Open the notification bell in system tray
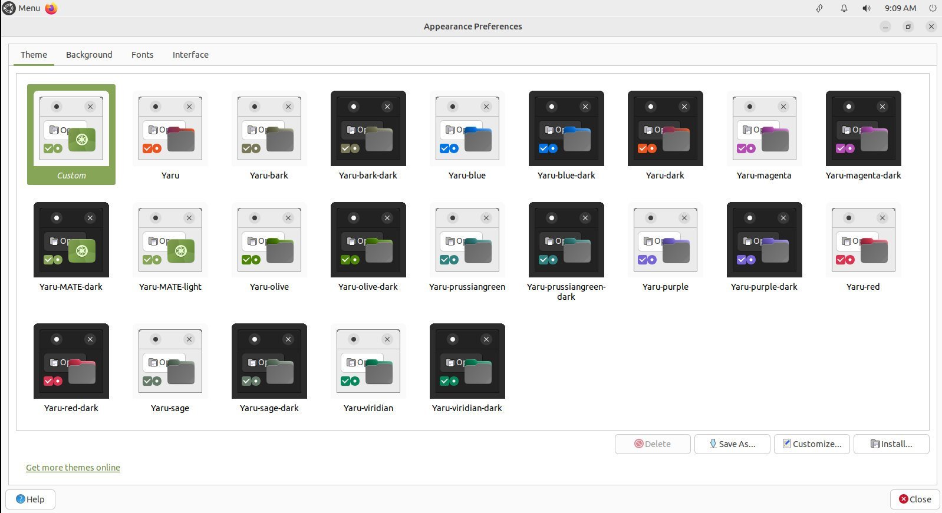942x513 pixels. pos(844,8)
